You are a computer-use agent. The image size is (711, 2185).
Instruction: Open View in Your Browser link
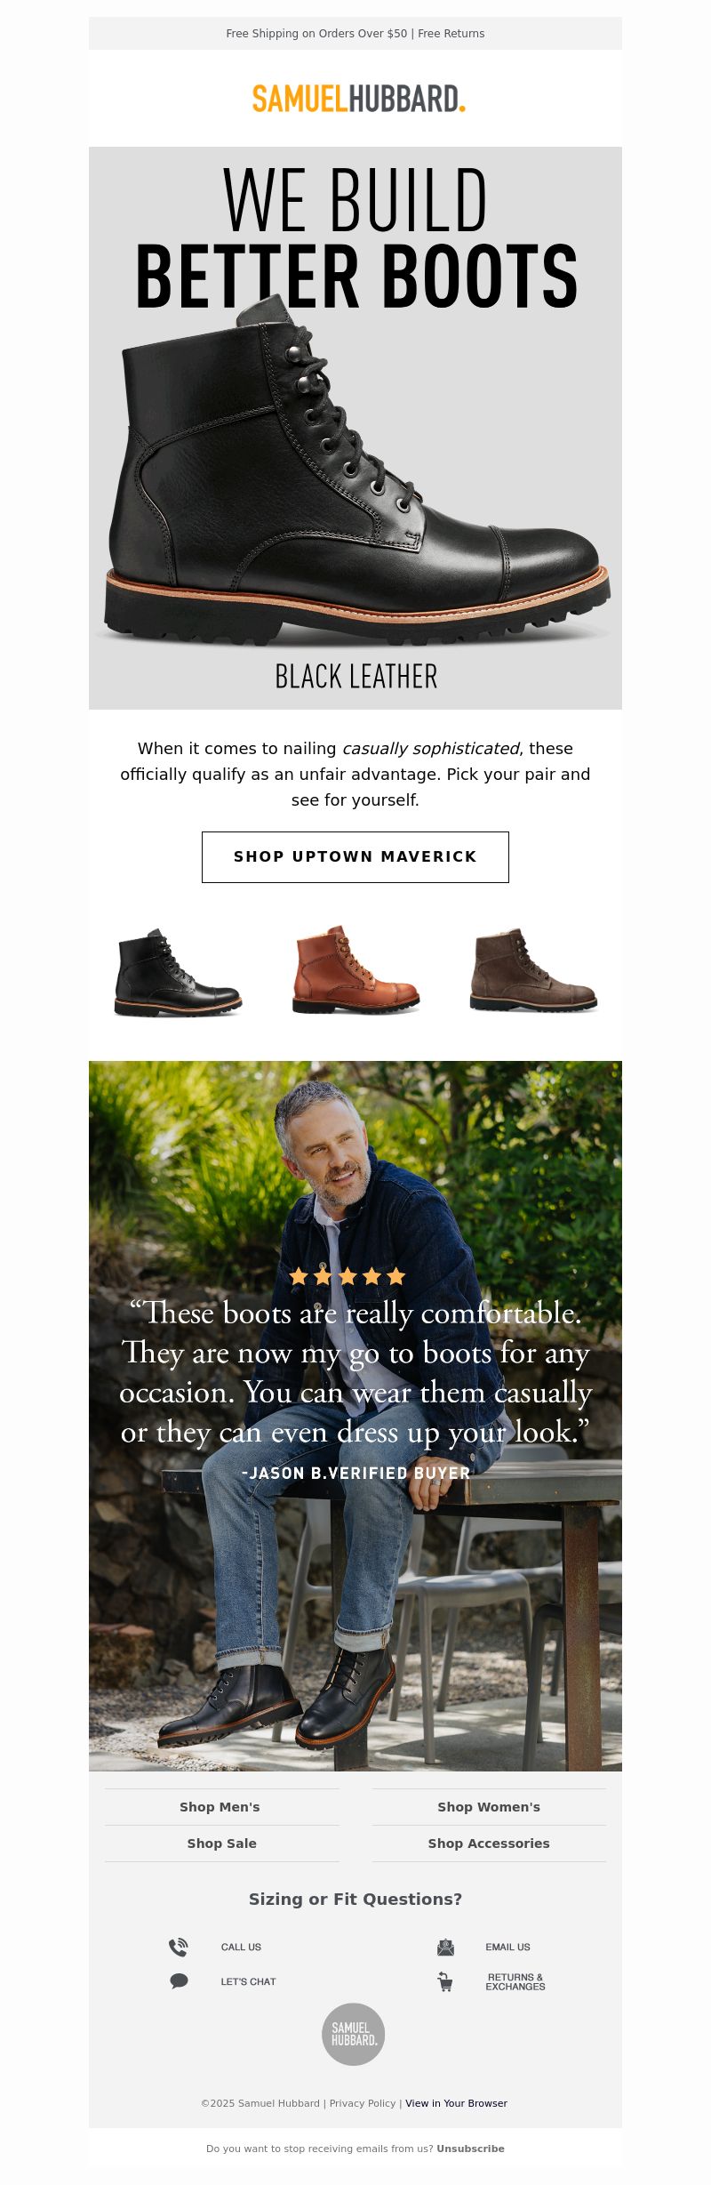[x=456, y=2103]
